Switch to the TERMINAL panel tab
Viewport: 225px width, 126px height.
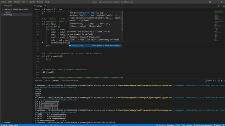pos(56,81)
